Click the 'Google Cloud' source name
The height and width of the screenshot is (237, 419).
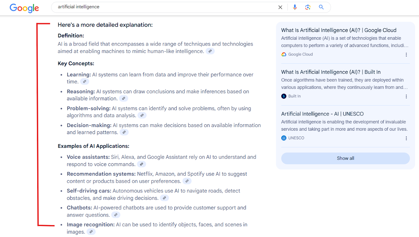300,54
